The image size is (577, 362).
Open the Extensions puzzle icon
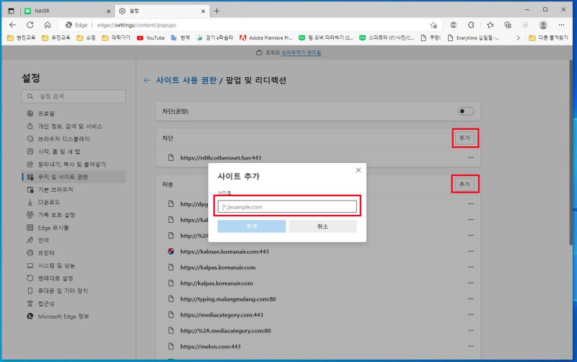point(471,25)
